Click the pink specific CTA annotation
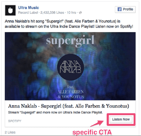Image resolution: width=141 pixels, height=136 pixels. coord(92,132)
